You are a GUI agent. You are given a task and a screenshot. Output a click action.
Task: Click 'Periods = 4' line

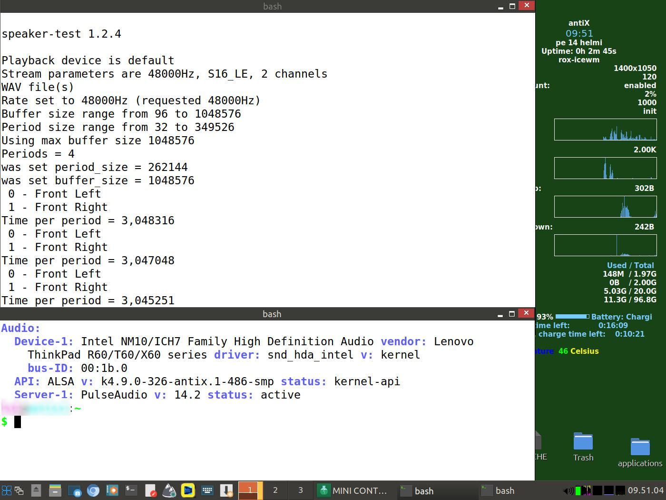(38, 154)
